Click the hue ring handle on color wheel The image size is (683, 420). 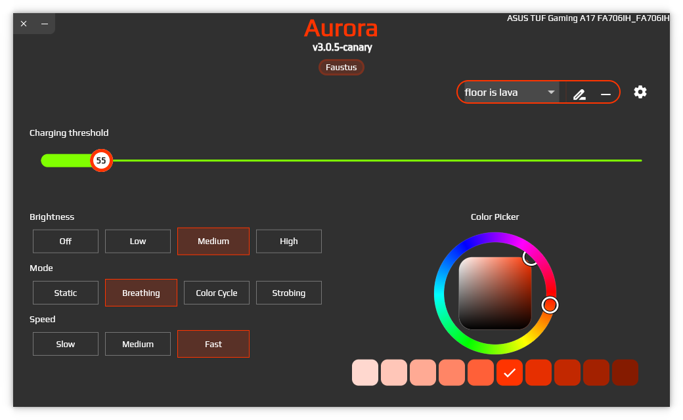[550, 305]
